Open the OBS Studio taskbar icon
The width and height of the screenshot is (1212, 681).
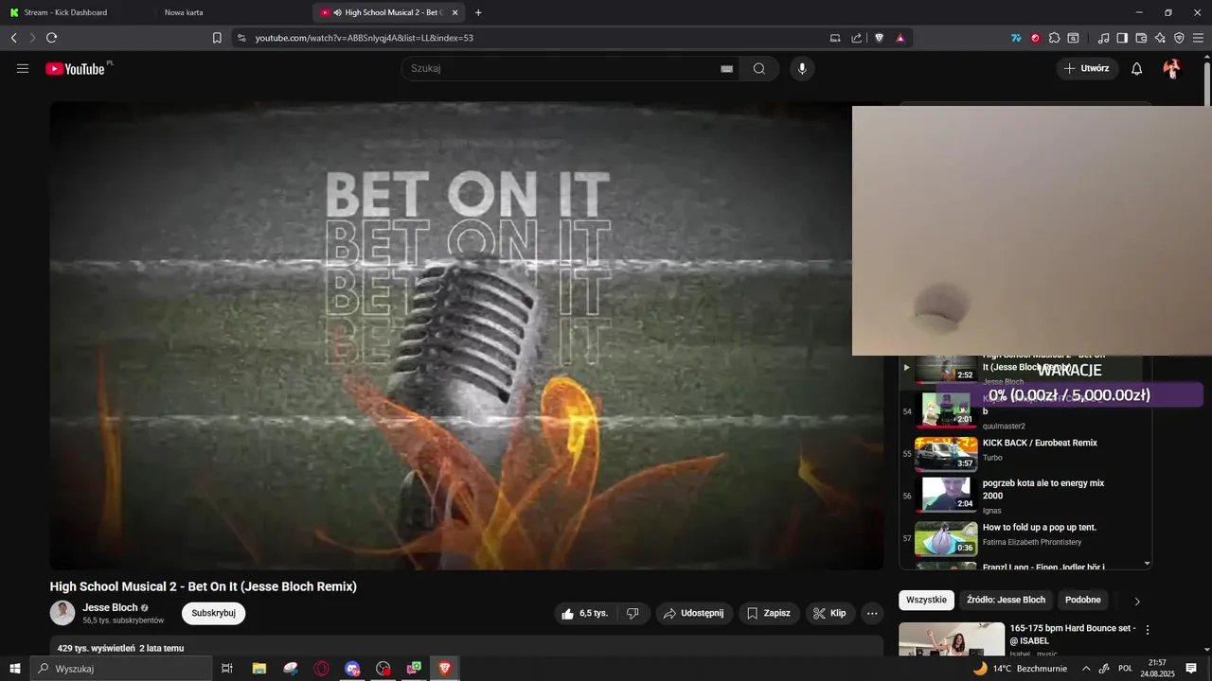tap(383, 669)
